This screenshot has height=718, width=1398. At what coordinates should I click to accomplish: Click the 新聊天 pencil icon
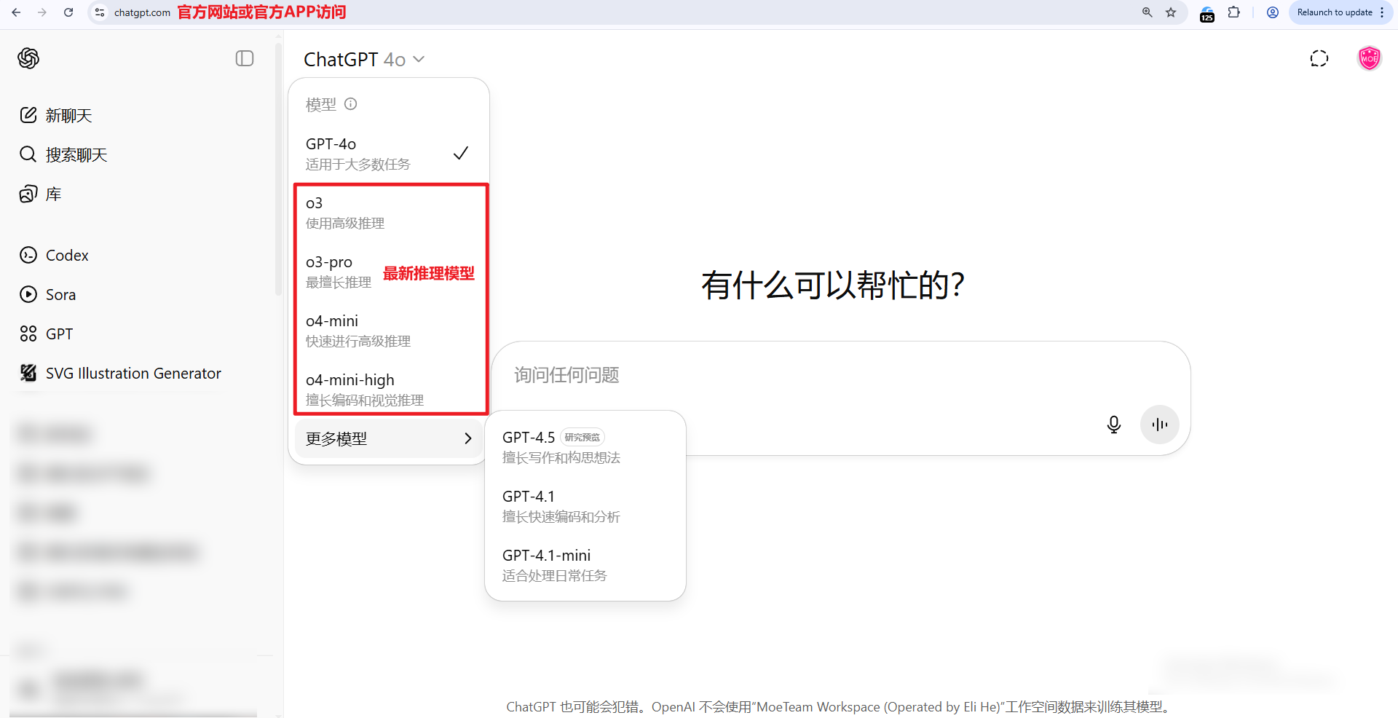28,115
